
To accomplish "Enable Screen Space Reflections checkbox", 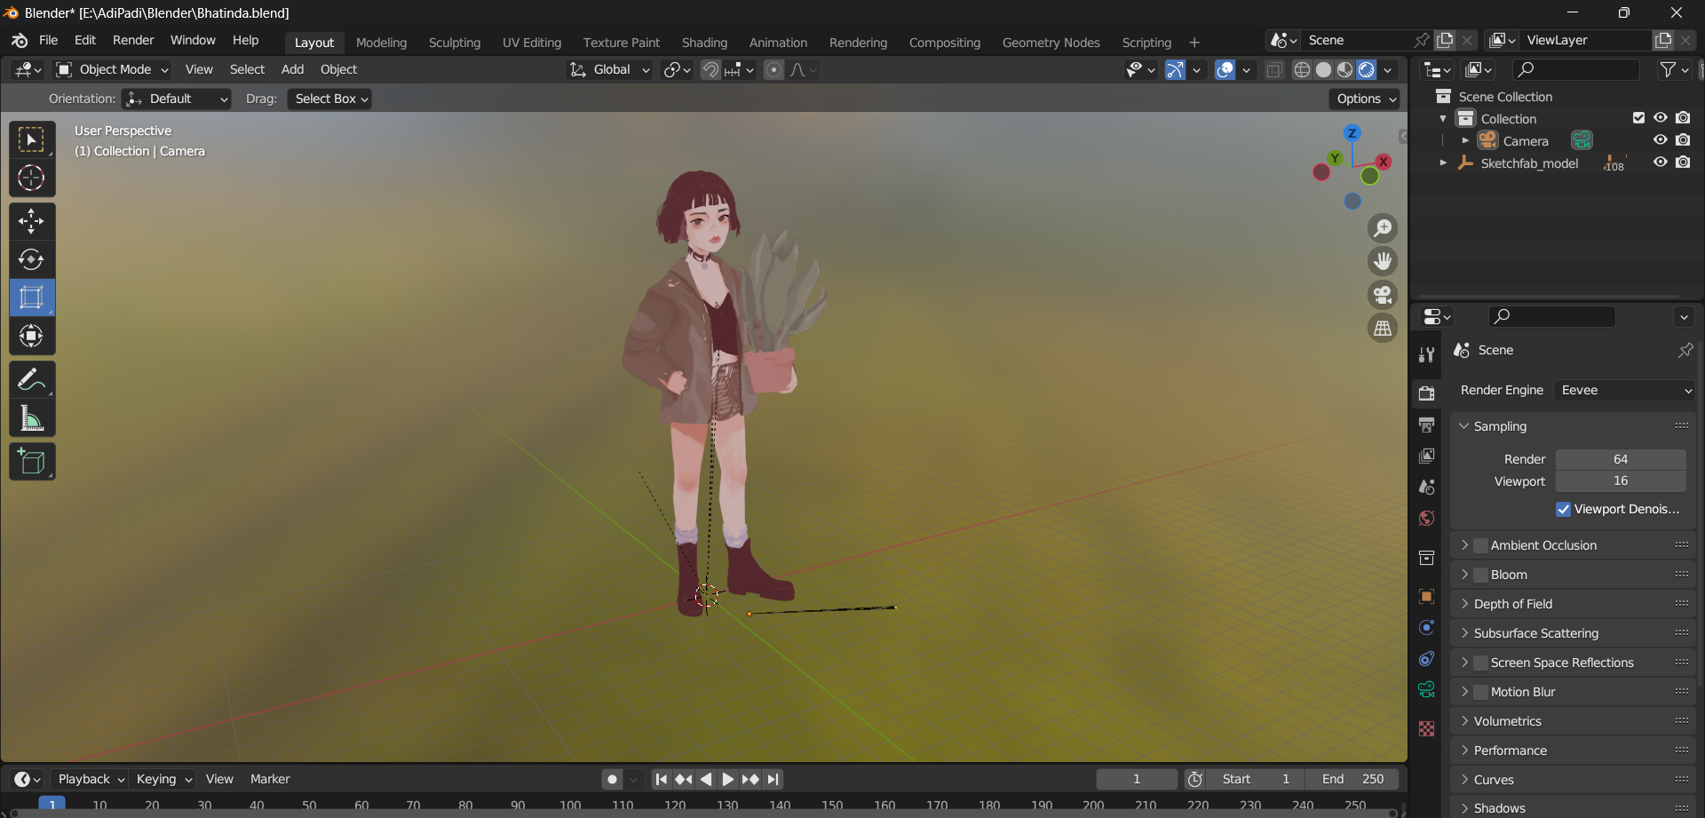I will coord(1480,663).
